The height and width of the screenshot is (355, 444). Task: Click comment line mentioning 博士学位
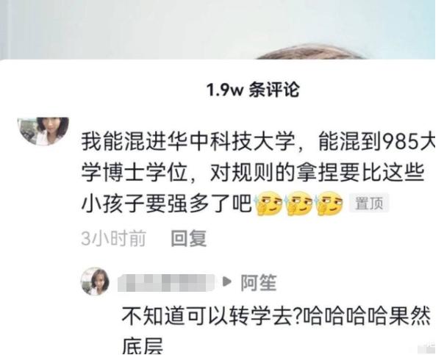tap(253, 173)
